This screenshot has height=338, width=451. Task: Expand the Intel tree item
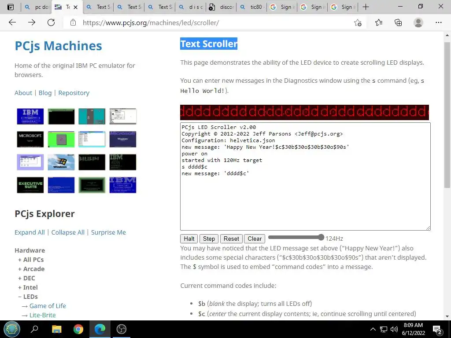[x=28, y=287]
